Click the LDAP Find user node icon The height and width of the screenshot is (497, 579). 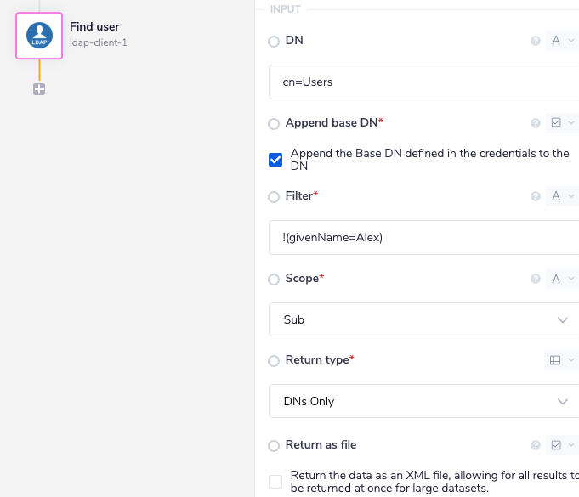39,36
